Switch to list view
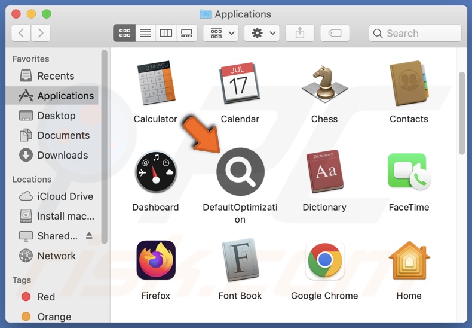The image size is (472, 328). (x=145, y=33)
